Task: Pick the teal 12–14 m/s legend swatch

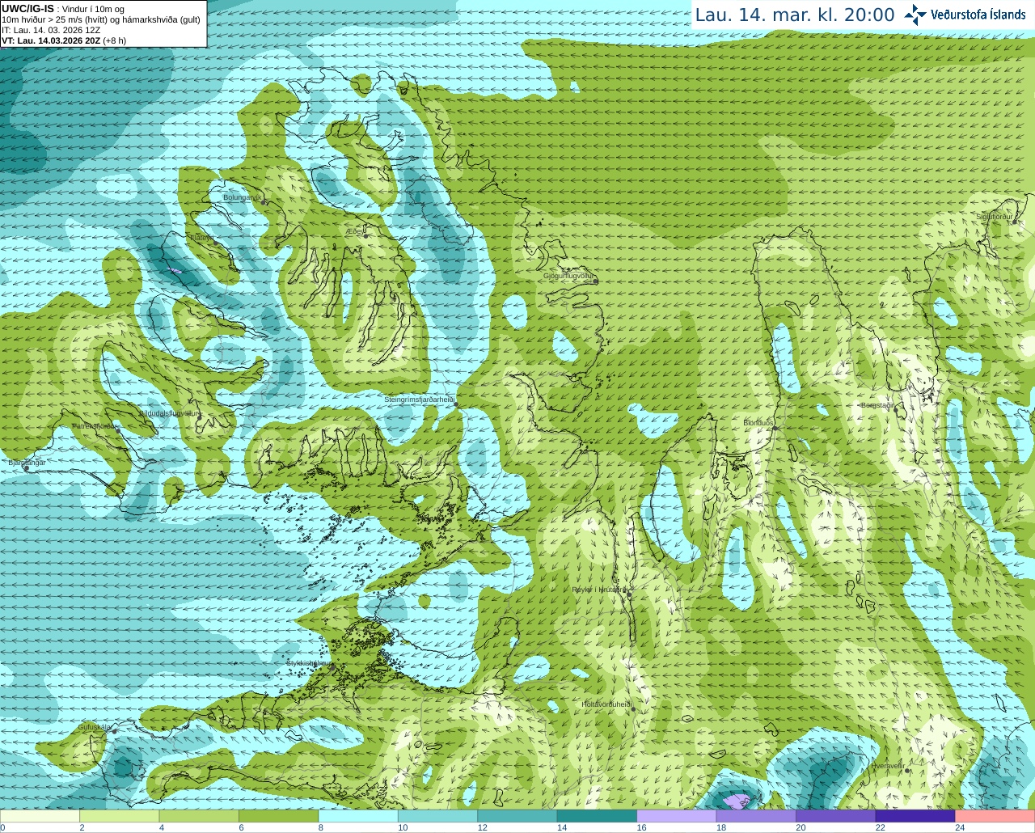Action: click(517, 816)
